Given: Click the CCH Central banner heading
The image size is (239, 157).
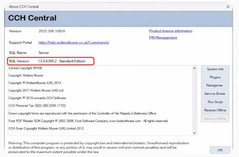Looking at the screenshot, I should click(x=32, y=18).
